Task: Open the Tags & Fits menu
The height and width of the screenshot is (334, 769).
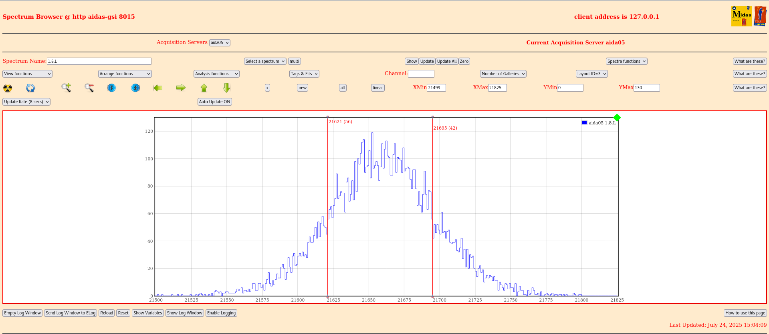Action: (304, 74)
